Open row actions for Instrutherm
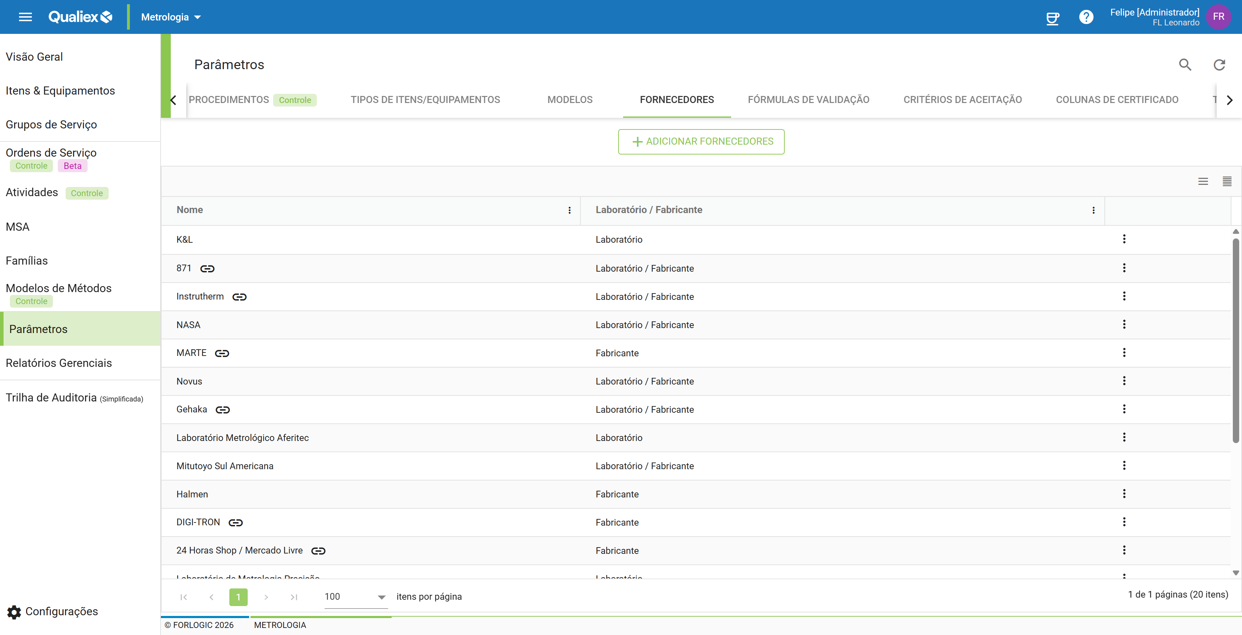The image size is (1242, 635). [1124, 296]
